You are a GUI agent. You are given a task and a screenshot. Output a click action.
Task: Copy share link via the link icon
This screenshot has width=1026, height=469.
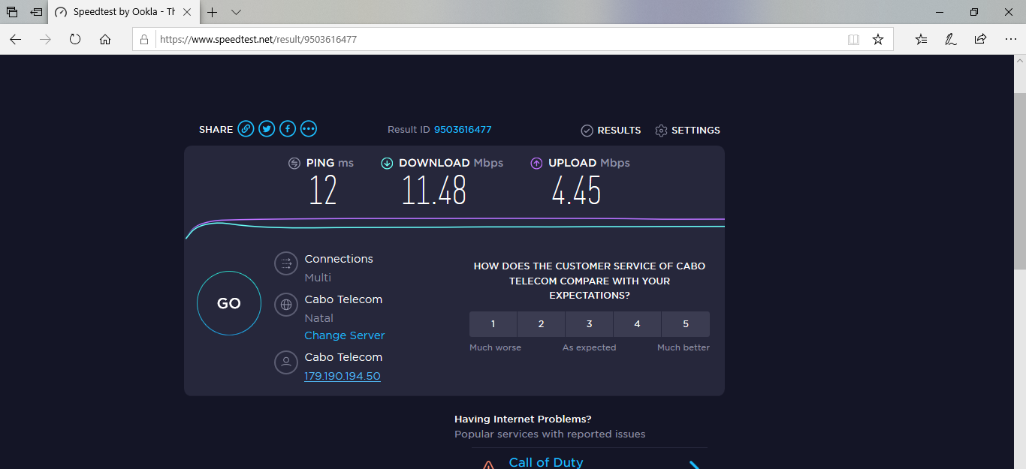click(246, 129)
